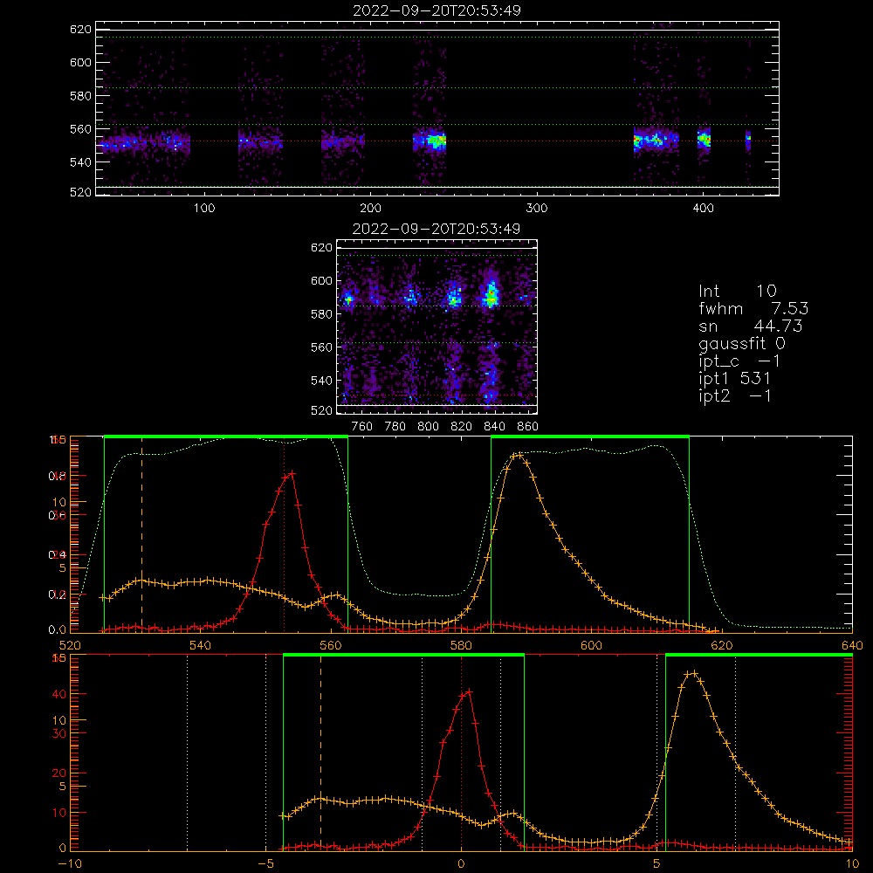
Task: Select the 'ipt_c -1' readout line
Action: tap(739, 361)
